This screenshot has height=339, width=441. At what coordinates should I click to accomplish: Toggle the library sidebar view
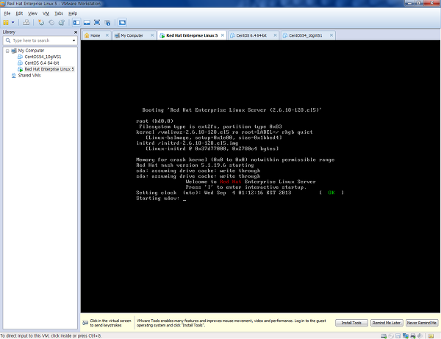coord(76,23)
